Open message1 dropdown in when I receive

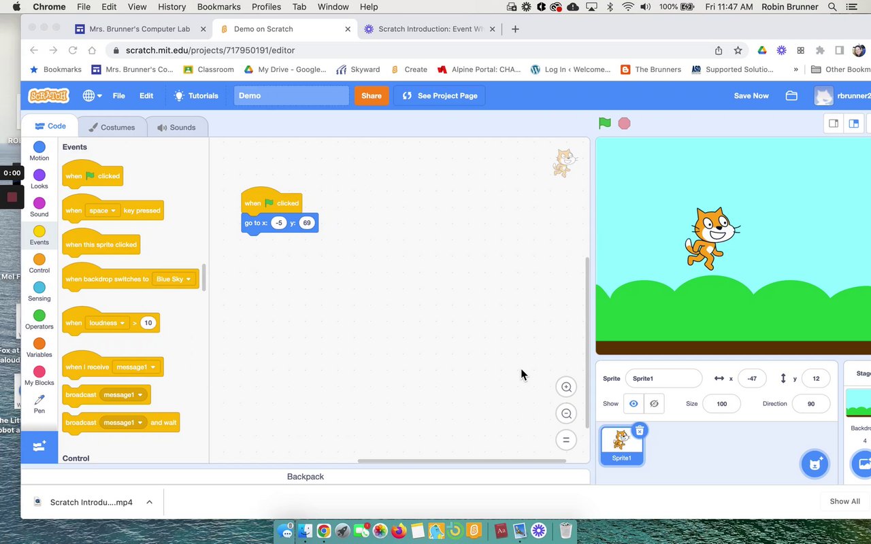point(136,367)
